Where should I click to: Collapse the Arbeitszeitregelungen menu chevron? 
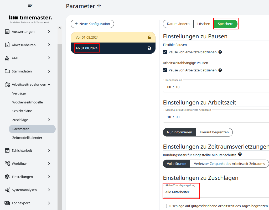coord(49,84)
